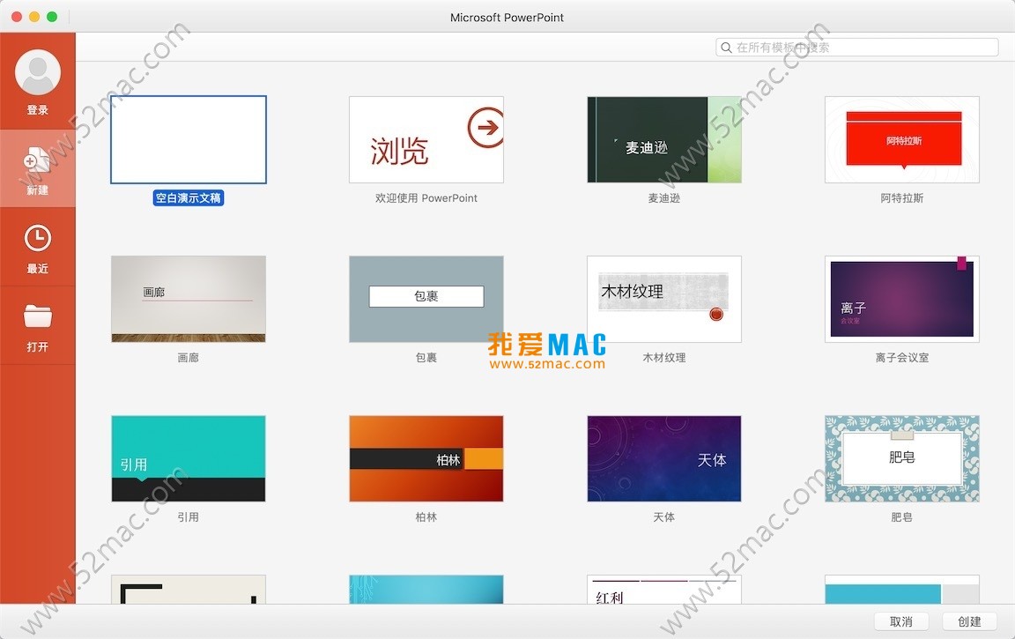The height and width of the screenshot is (639, 1015).
Task: Click the 木材纹理 caption below thumbnail
Action: pyautogui.click(x=664, y=357)
